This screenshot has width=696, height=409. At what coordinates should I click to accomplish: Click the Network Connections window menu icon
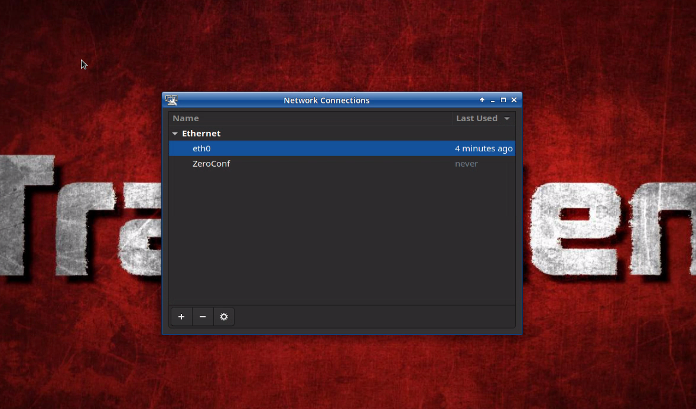171,100
